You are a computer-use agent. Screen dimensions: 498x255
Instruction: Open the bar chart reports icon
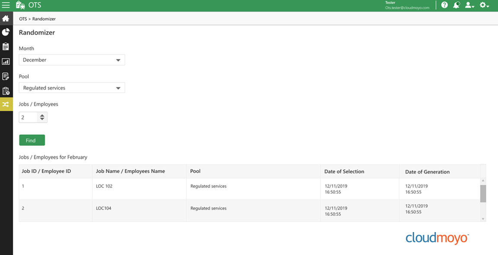coord(6,61)
